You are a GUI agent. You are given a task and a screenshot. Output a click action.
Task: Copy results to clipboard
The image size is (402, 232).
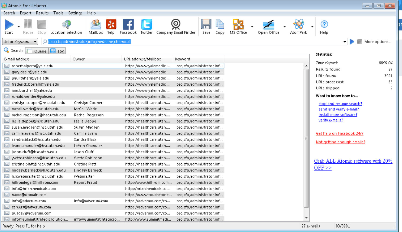(x=220, y=26)
